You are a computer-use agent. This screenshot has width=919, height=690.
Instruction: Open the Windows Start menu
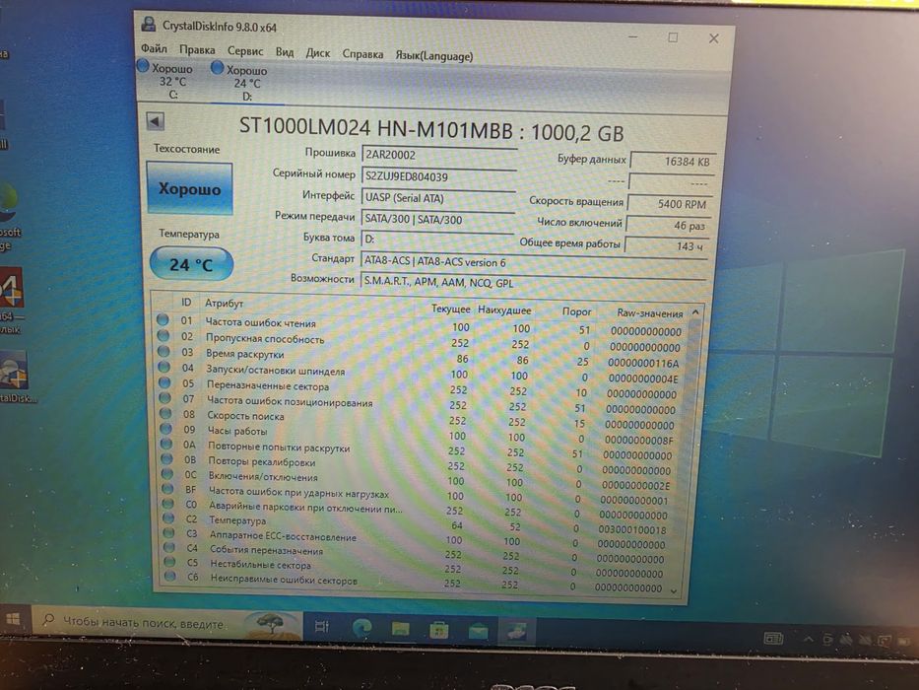click(x=13, y=619)
